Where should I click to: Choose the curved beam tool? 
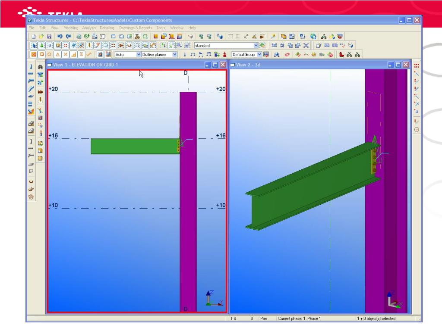click(x=31, y=89)
